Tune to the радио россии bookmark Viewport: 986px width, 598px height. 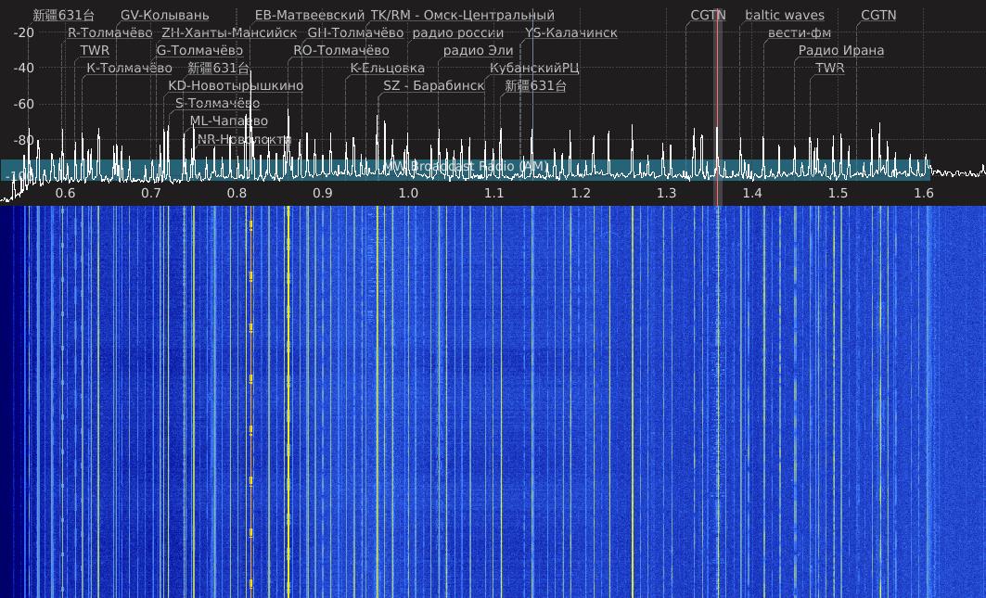(458, 32)
